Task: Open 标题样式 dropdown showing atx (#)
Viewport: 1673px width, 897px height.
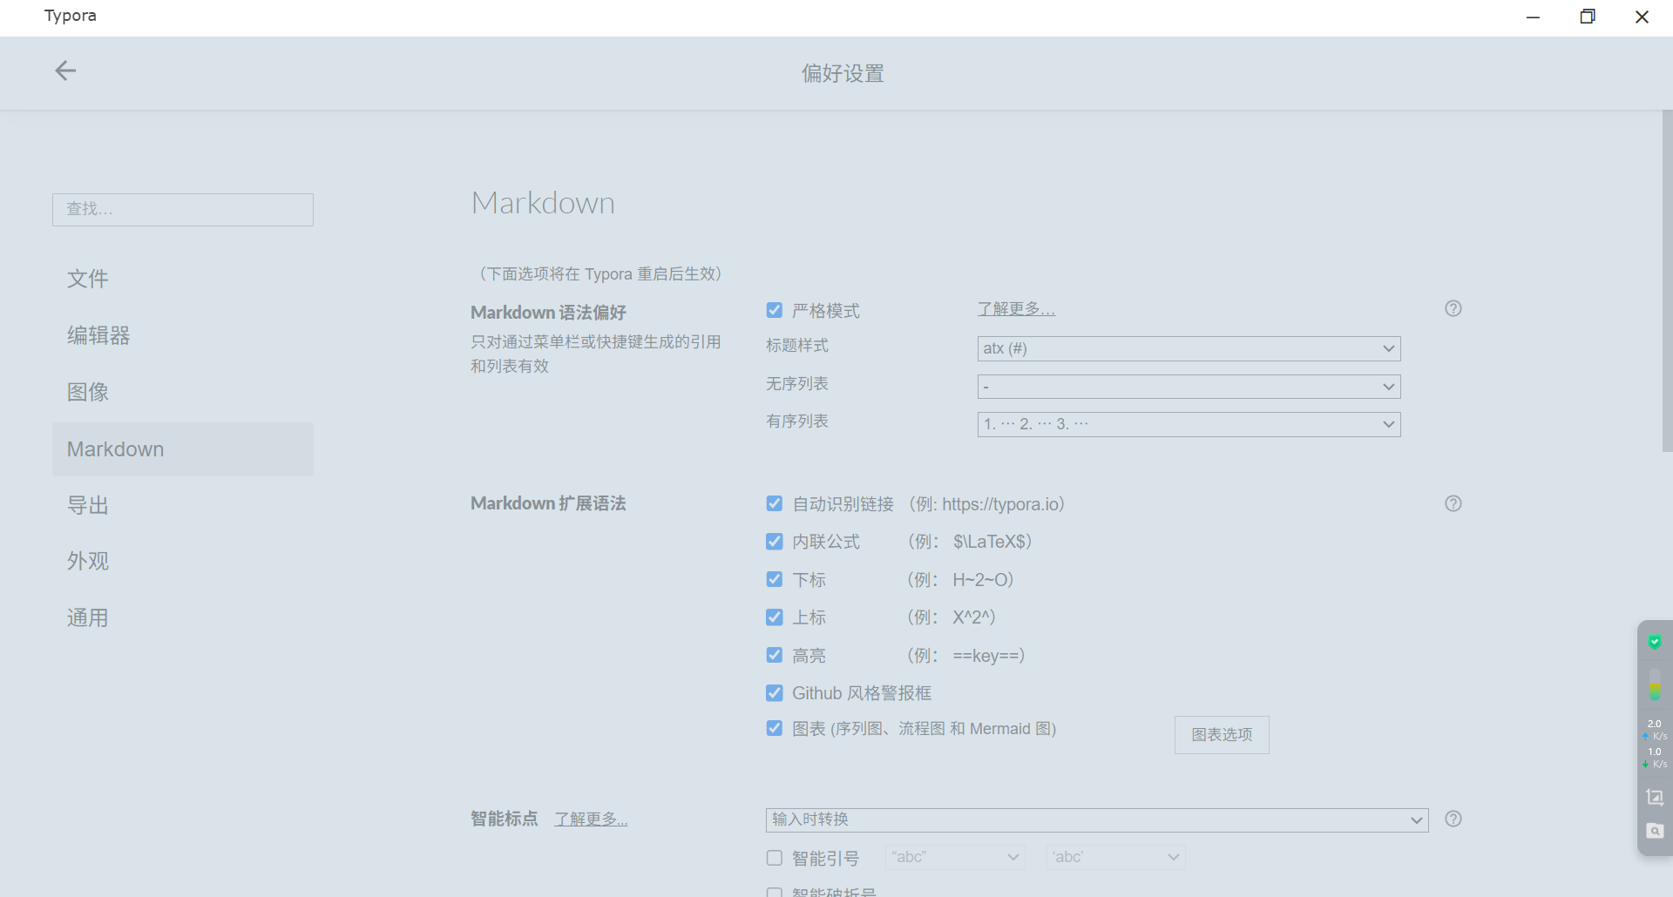Action: (1189, 348)
